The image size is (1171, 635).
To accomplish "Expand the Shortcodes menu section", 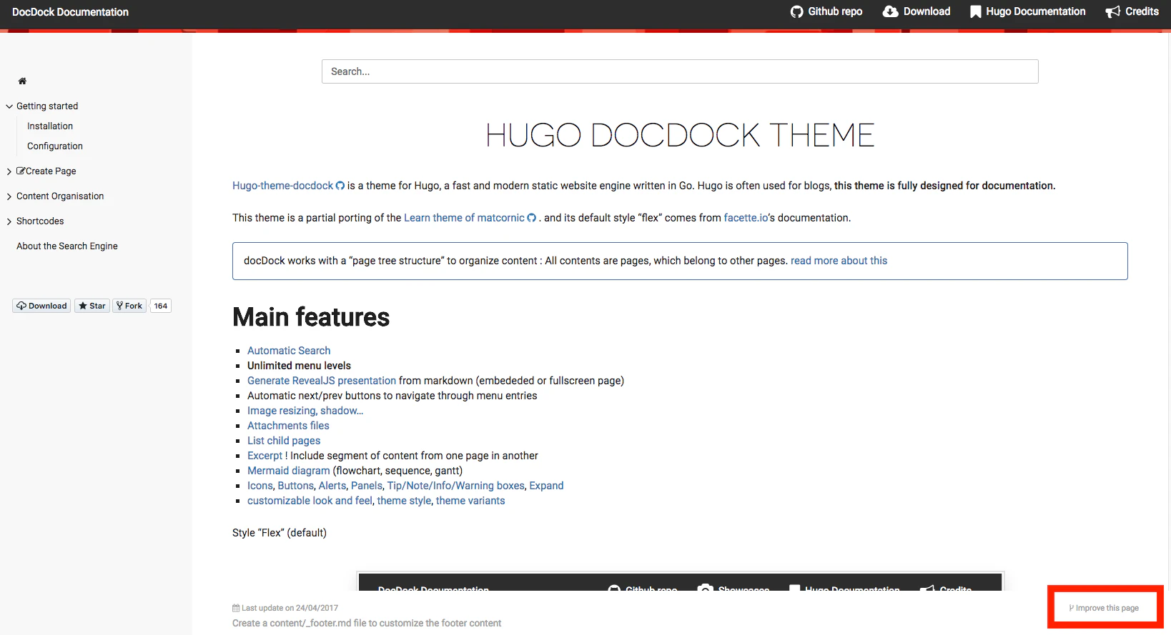I will 9,221.
